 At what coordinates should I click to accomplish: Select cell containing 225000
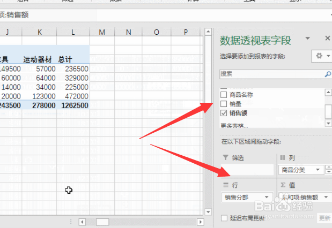coord(73,87)
